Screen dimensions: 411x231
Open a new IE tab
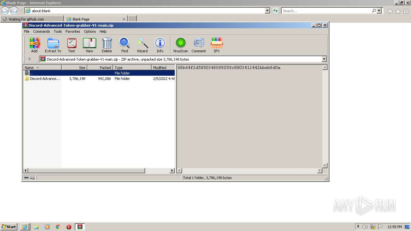pos(132,19)
